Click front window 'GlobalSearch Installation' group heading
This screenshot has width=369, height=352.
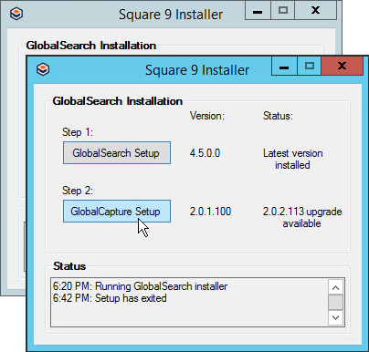(118, 101)
